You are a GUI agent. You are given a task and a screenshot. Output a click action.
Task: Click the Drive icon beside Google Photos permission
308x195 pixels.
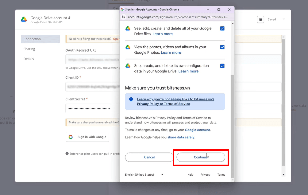point(128,47)
